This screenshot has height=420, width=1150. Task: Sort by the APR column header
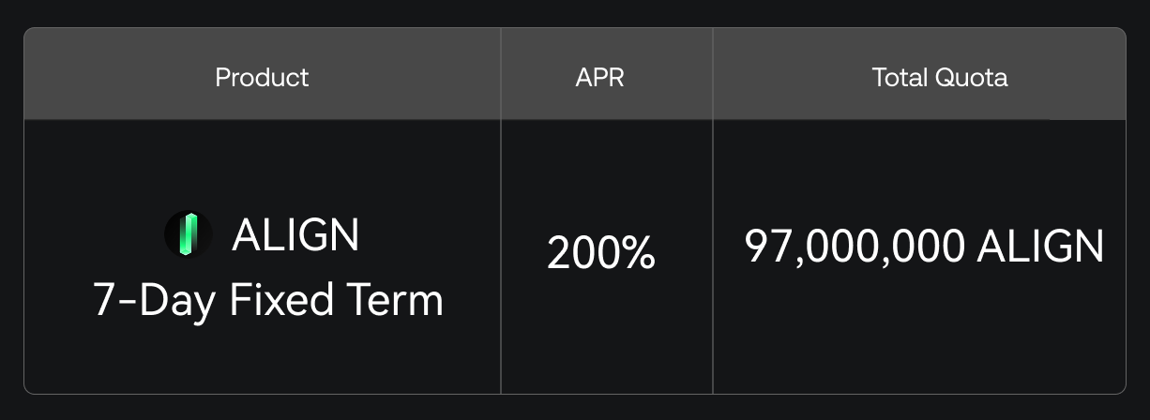pos(599,77)
